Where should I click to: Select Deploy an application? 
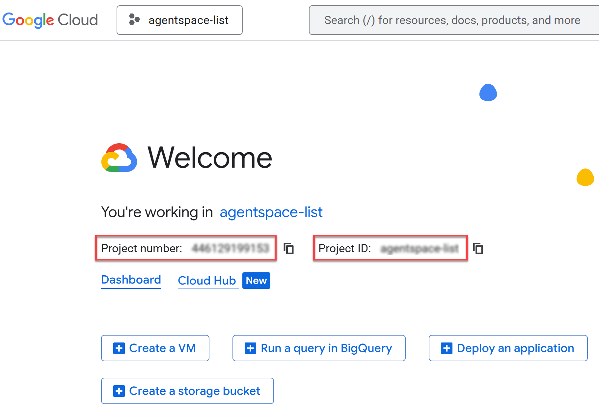[x=508, y=348]
